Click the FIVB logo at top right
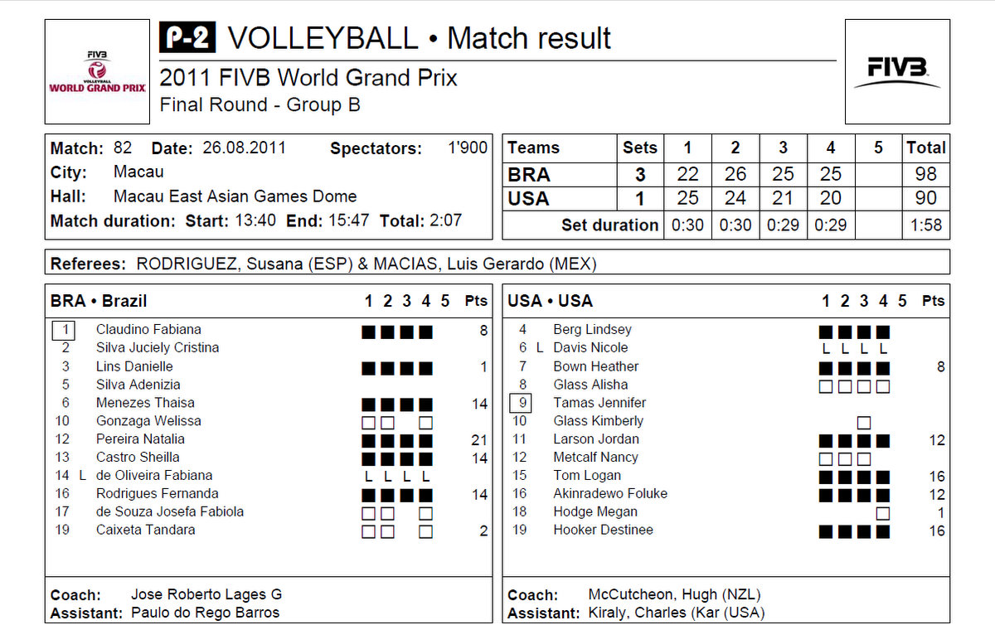The width and height of the screenshot is (995, 625). tap(897, 71)
